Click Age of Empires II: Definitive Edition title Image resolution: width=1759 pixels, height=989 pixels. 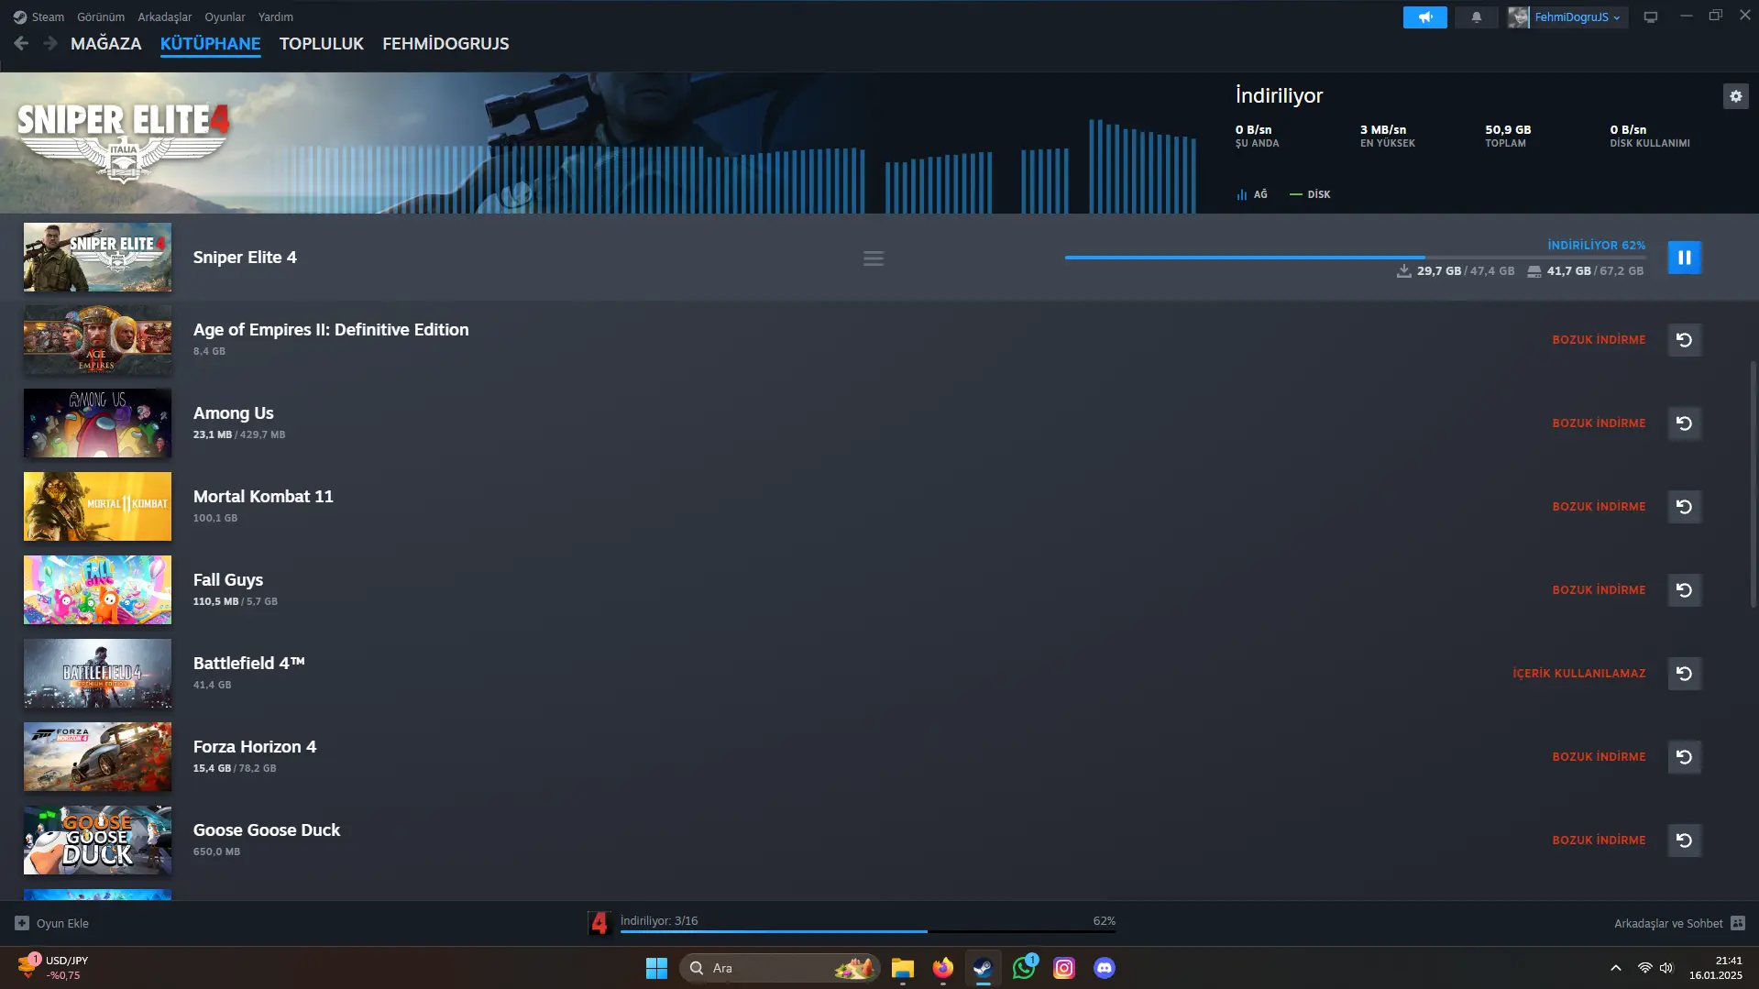(x=331, y=330)
